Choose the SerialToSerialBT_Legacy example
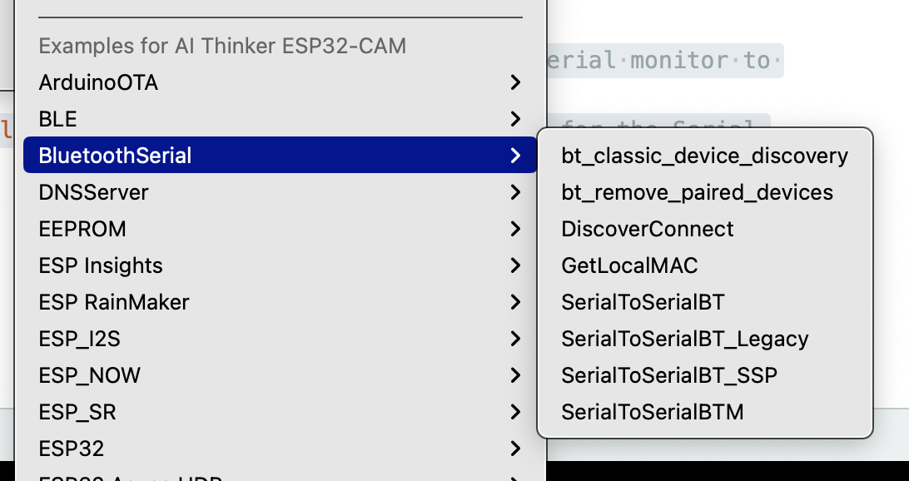 pyautogui.click(x=684, y=339)
